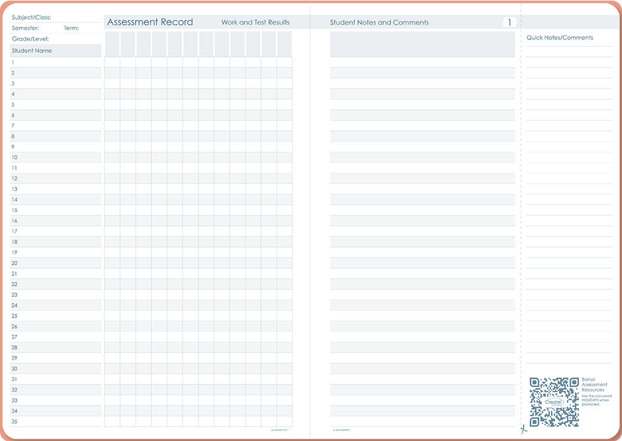Click the Student Notes and Comments heading
622x441 pixels.
[x=379, y=22]
